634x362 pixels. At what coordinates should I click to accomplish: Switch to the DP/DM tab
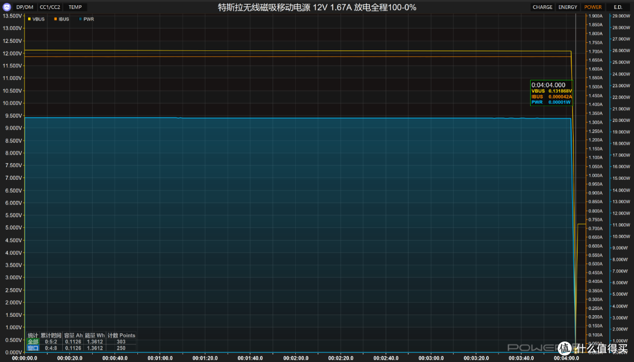pyautogui.click(x=25, y=7)
